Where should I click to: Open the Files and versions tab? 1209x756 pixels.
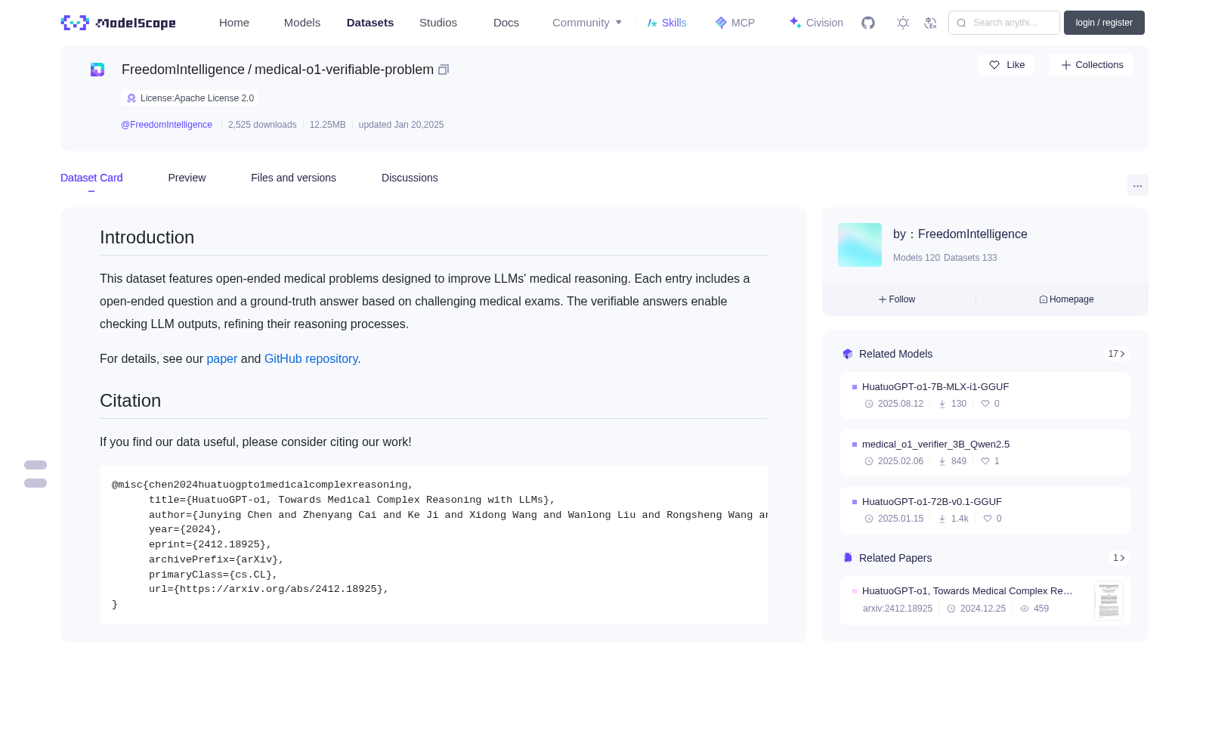tap(293, 178)
